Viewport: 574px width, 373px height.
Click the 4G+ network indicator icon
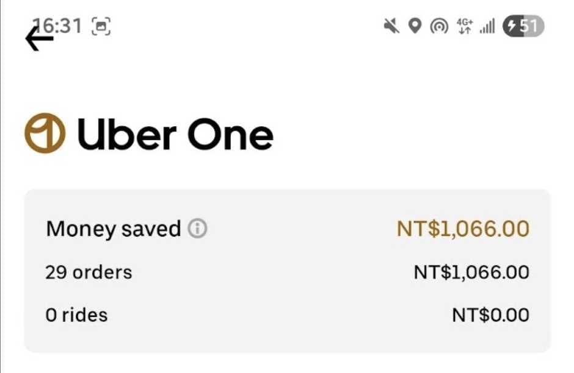click(x=465, y=26)
